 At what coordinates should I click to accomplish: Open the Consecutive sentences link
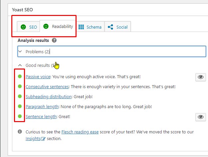click(x=47, y=86)
